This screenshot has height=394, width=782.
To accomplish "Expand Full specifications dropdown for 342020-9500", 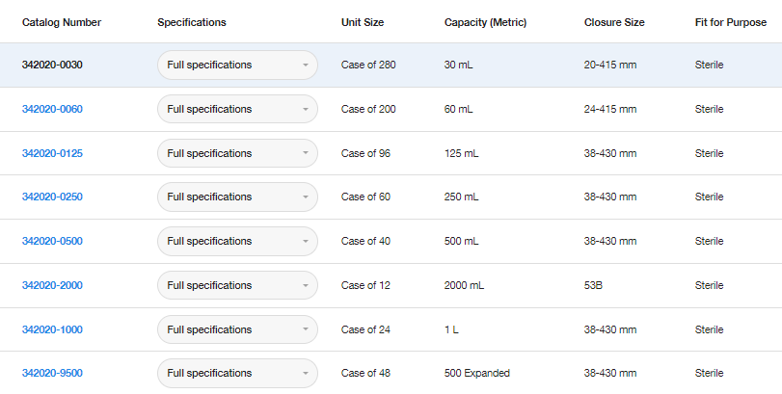I will click(x=237, y=373).
